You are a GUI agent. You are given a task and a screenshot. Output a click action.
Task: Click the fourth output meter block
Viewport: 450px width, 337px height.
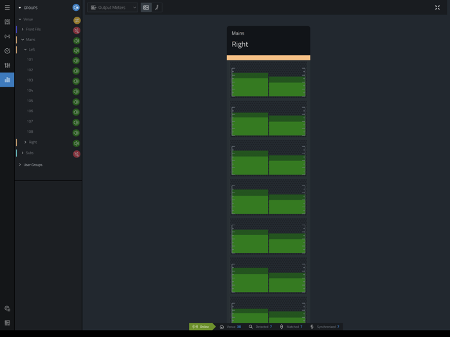coord(268,198)
